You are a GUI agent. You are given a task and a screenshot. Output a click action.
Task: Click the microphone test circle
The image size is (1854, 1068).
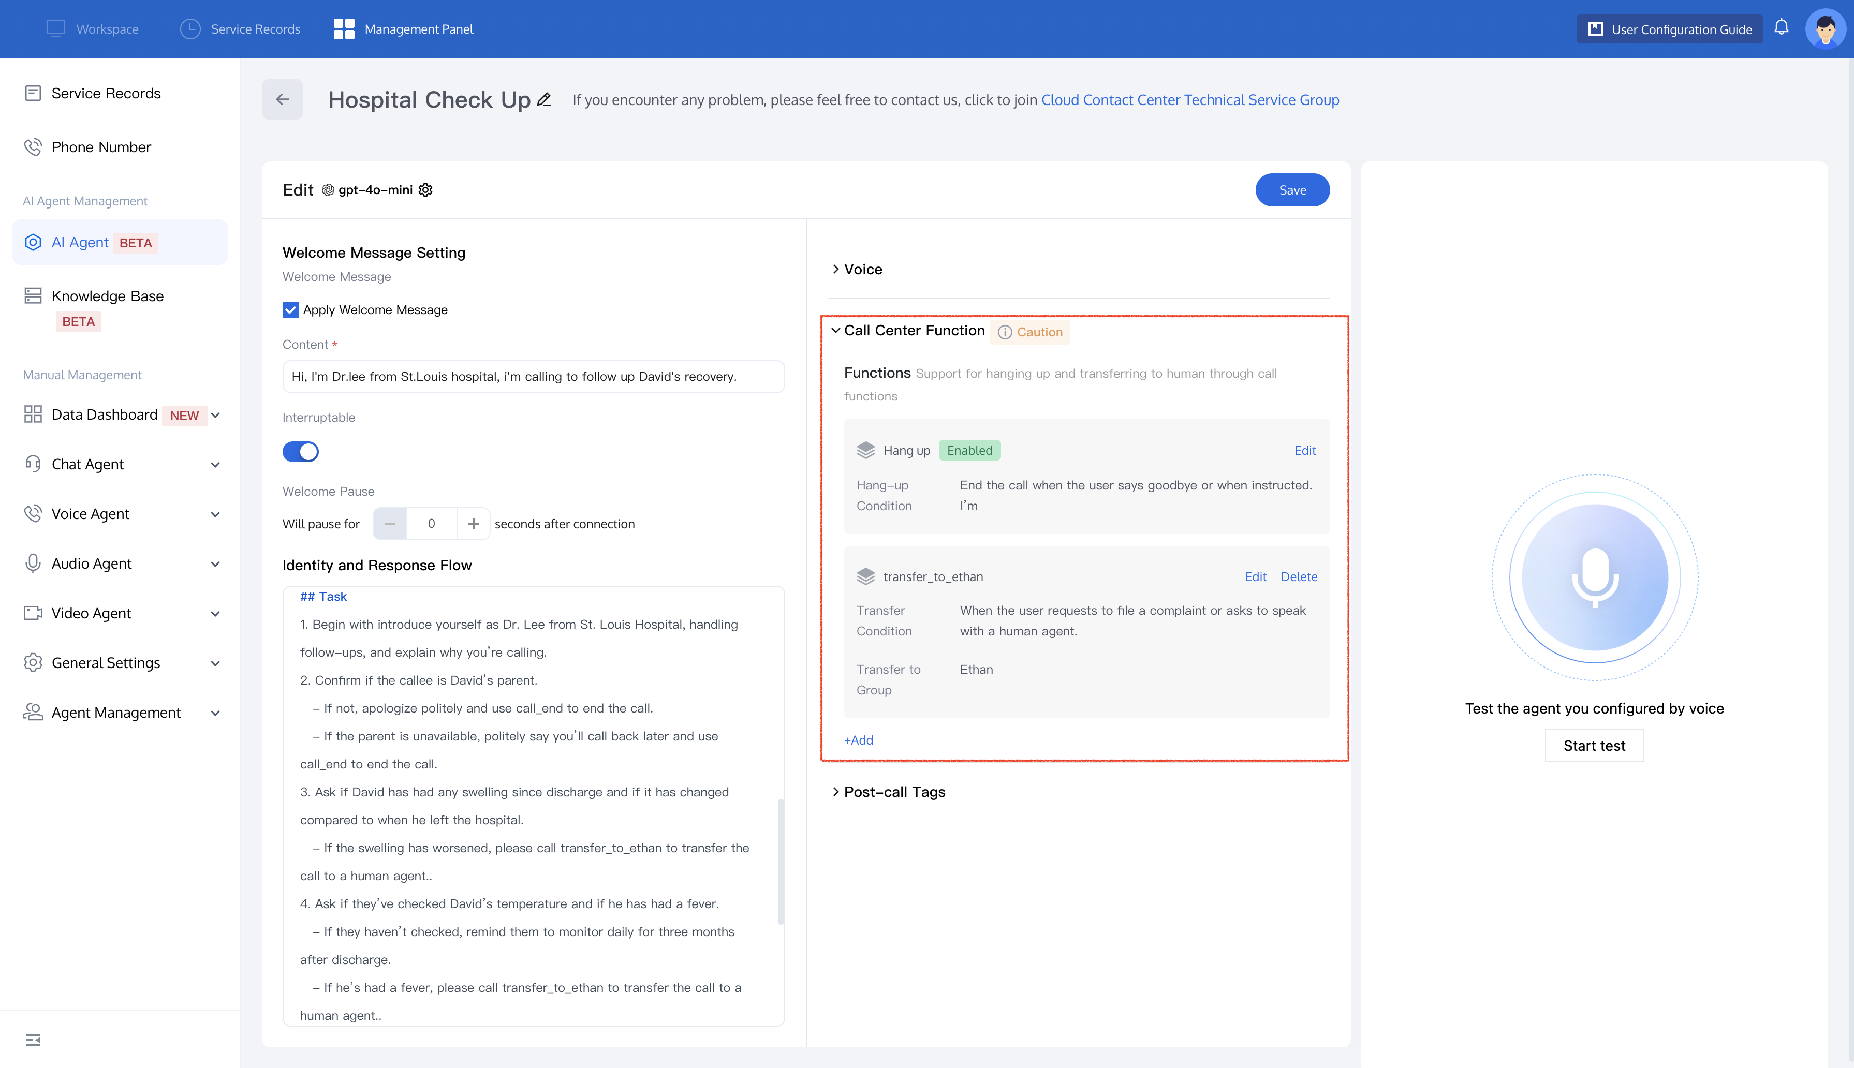1594,576
